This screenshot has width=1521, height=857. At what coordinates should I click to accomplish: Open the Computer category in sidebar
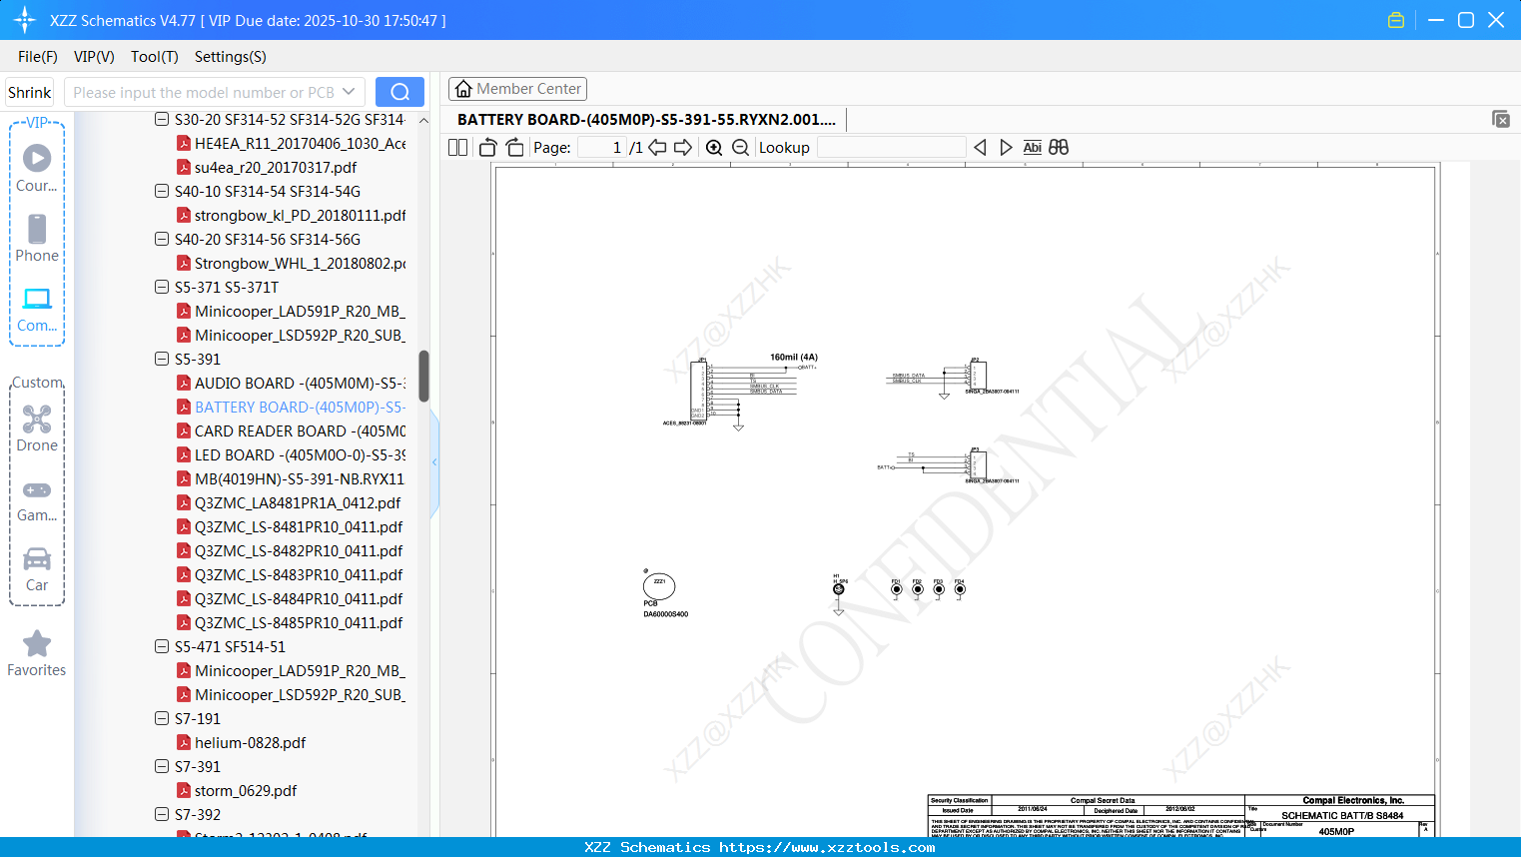pyautogui.click(x=37, y=309)
